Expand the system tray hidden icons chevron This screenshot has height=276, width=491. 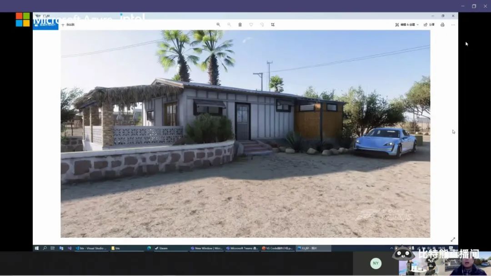[392, 248]
